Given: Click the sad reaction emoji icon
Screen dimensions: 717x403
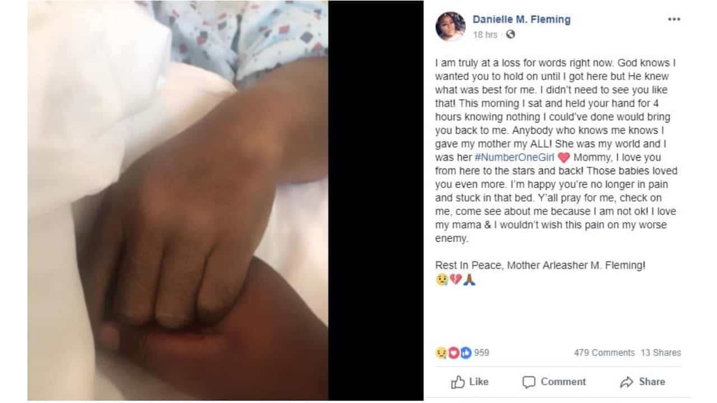Looking at the screenshot, I should (441, 353).
